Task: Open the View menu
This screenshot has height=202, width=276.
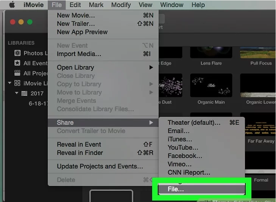Action: click(x=145, y=5)
